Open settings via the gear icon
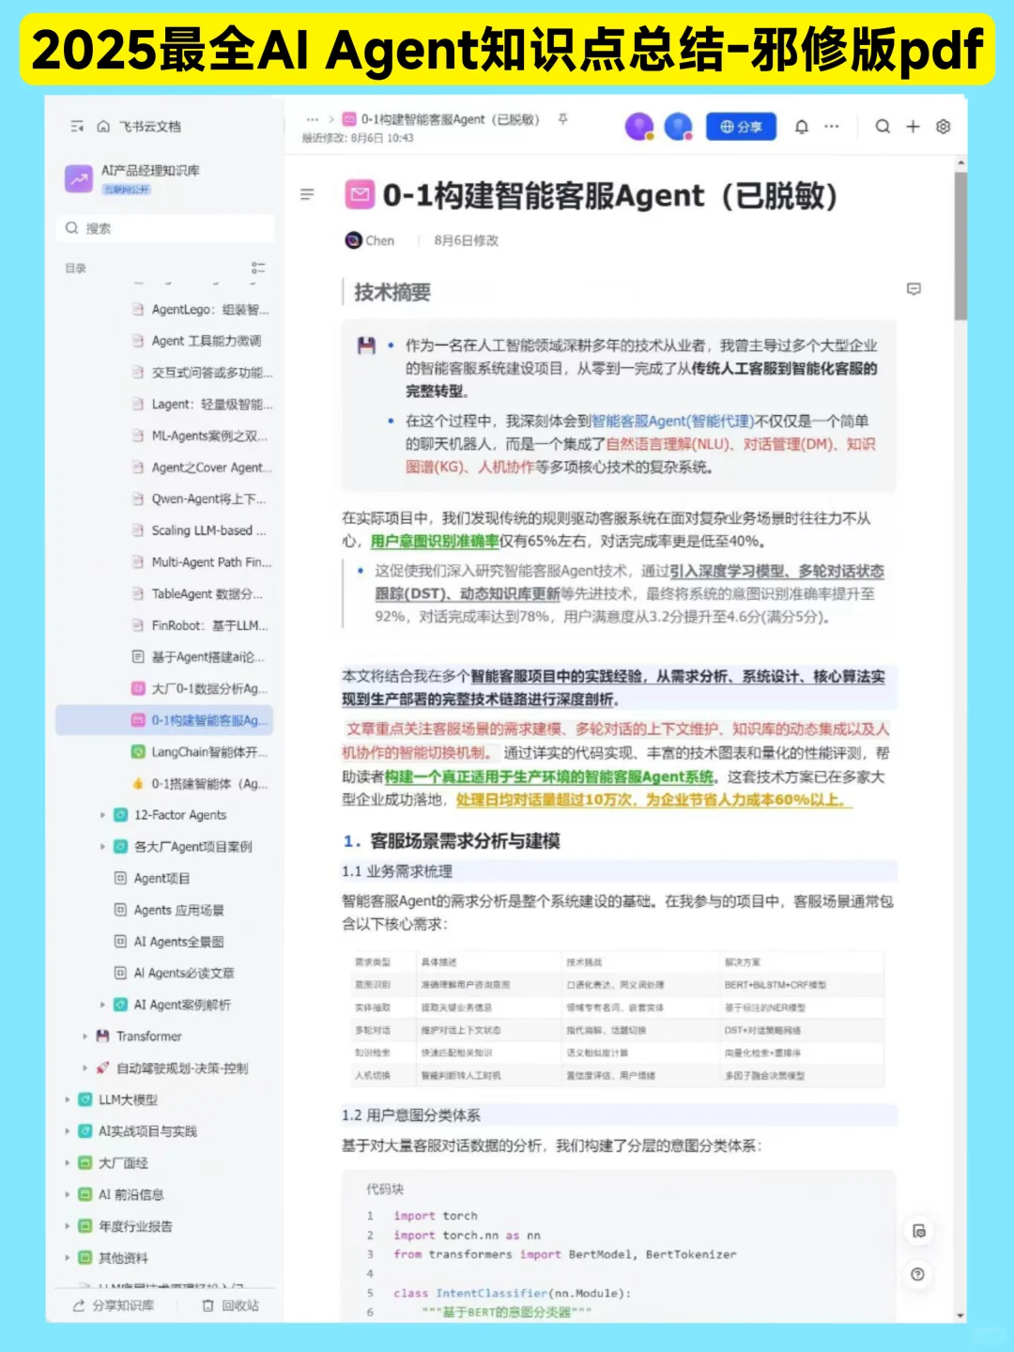Screen dimensions: 1014x1352 click(x=944, y=126)
